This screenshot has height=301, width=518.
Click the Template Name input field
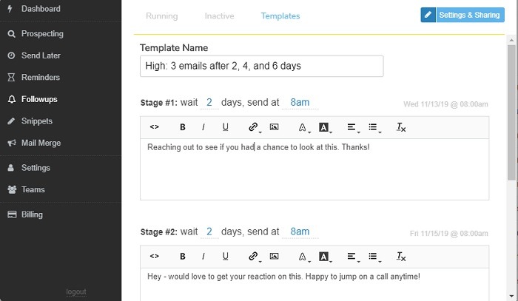point(261,66)
